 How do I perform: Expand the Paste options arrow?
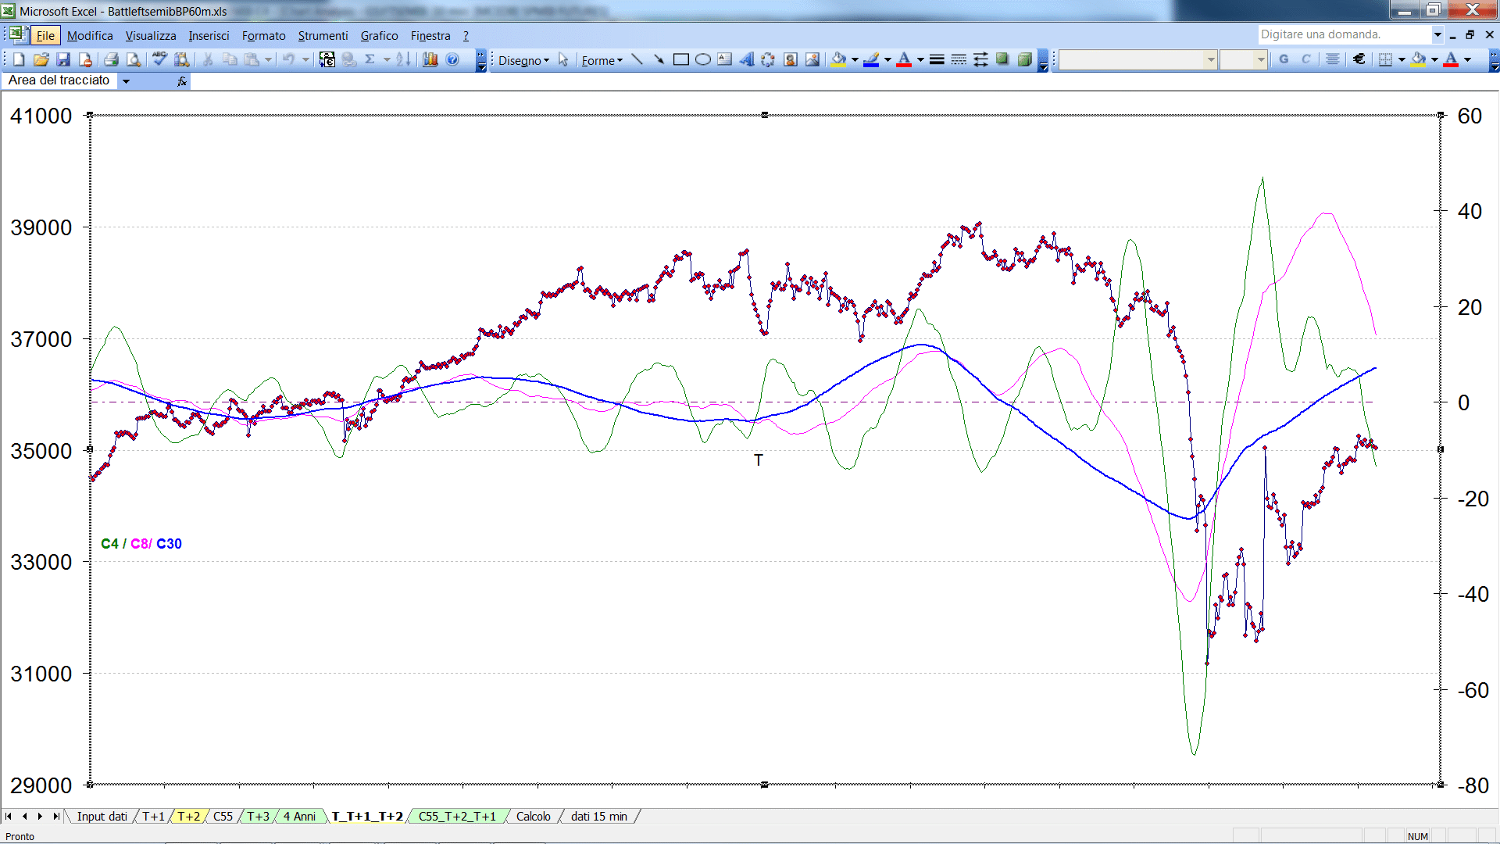268,59
